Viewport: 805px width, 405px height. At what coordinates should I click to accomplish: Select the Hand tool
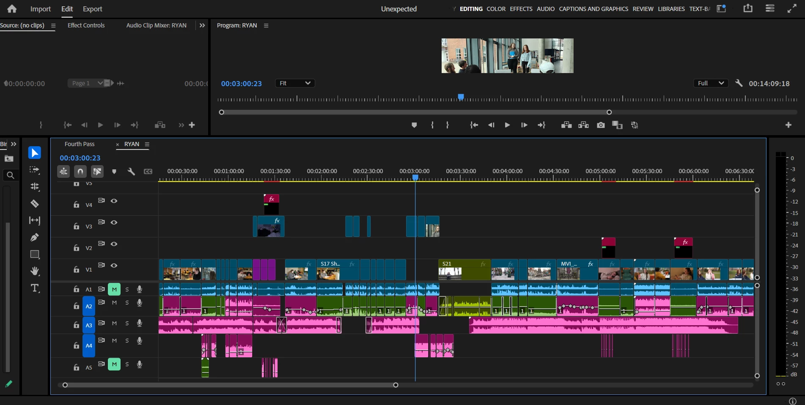coord(35,271)
